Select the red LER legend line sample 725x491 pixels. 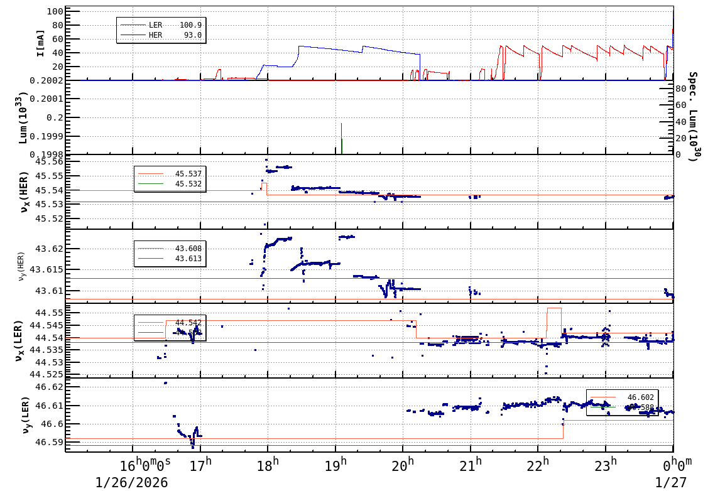[133, 25]
